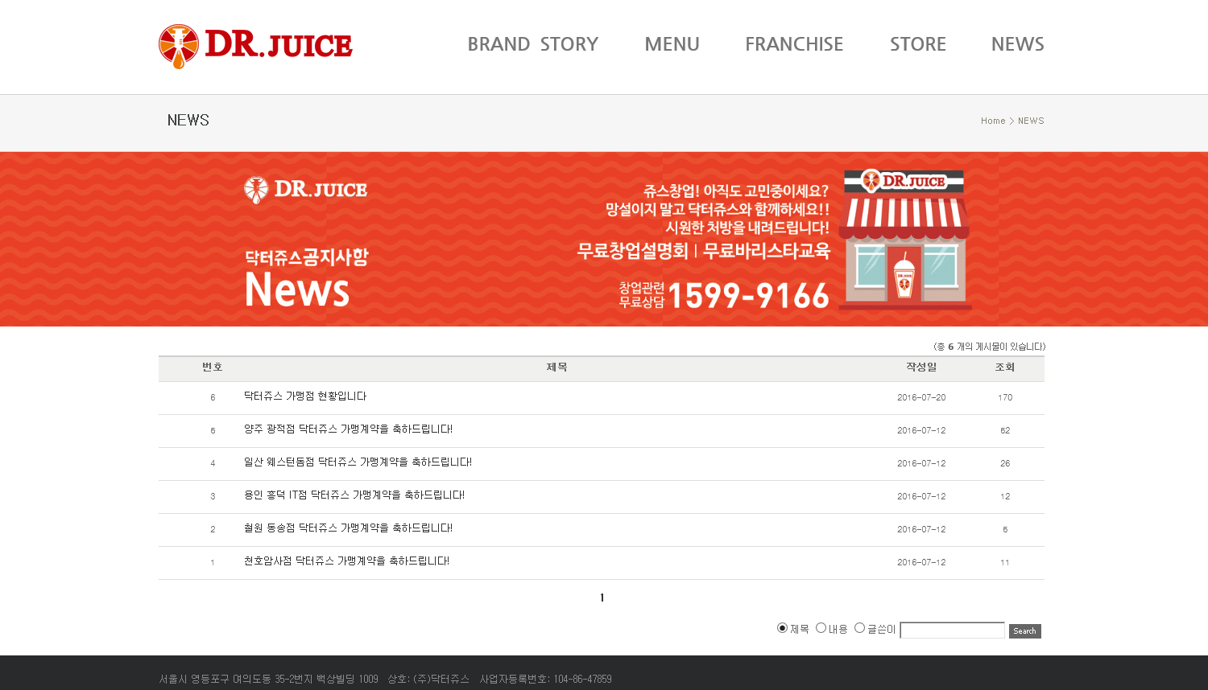This screenshot has width=1208, height=690.
Task: Open post '양주 광적점 닥터쥬스 가맹계약을 축하드립니다!'
Action: 348,429
